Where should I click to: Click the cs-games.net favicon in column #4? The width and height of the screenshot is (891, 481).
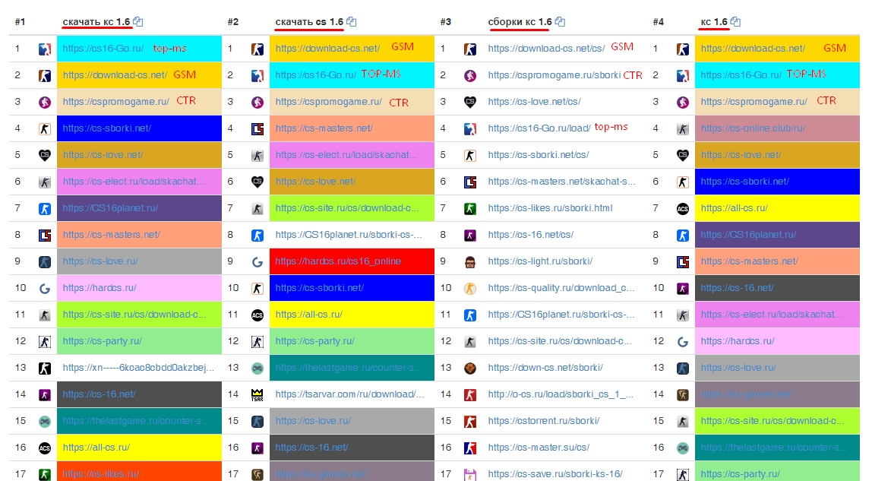[x=683, y=395]
